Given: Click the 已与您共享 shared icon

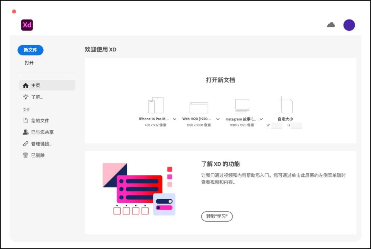Looking at the screenshot, I should [26, 132].
